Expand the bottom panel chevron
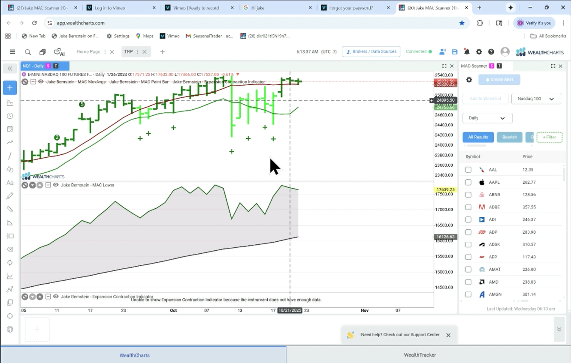 (559, 329)
